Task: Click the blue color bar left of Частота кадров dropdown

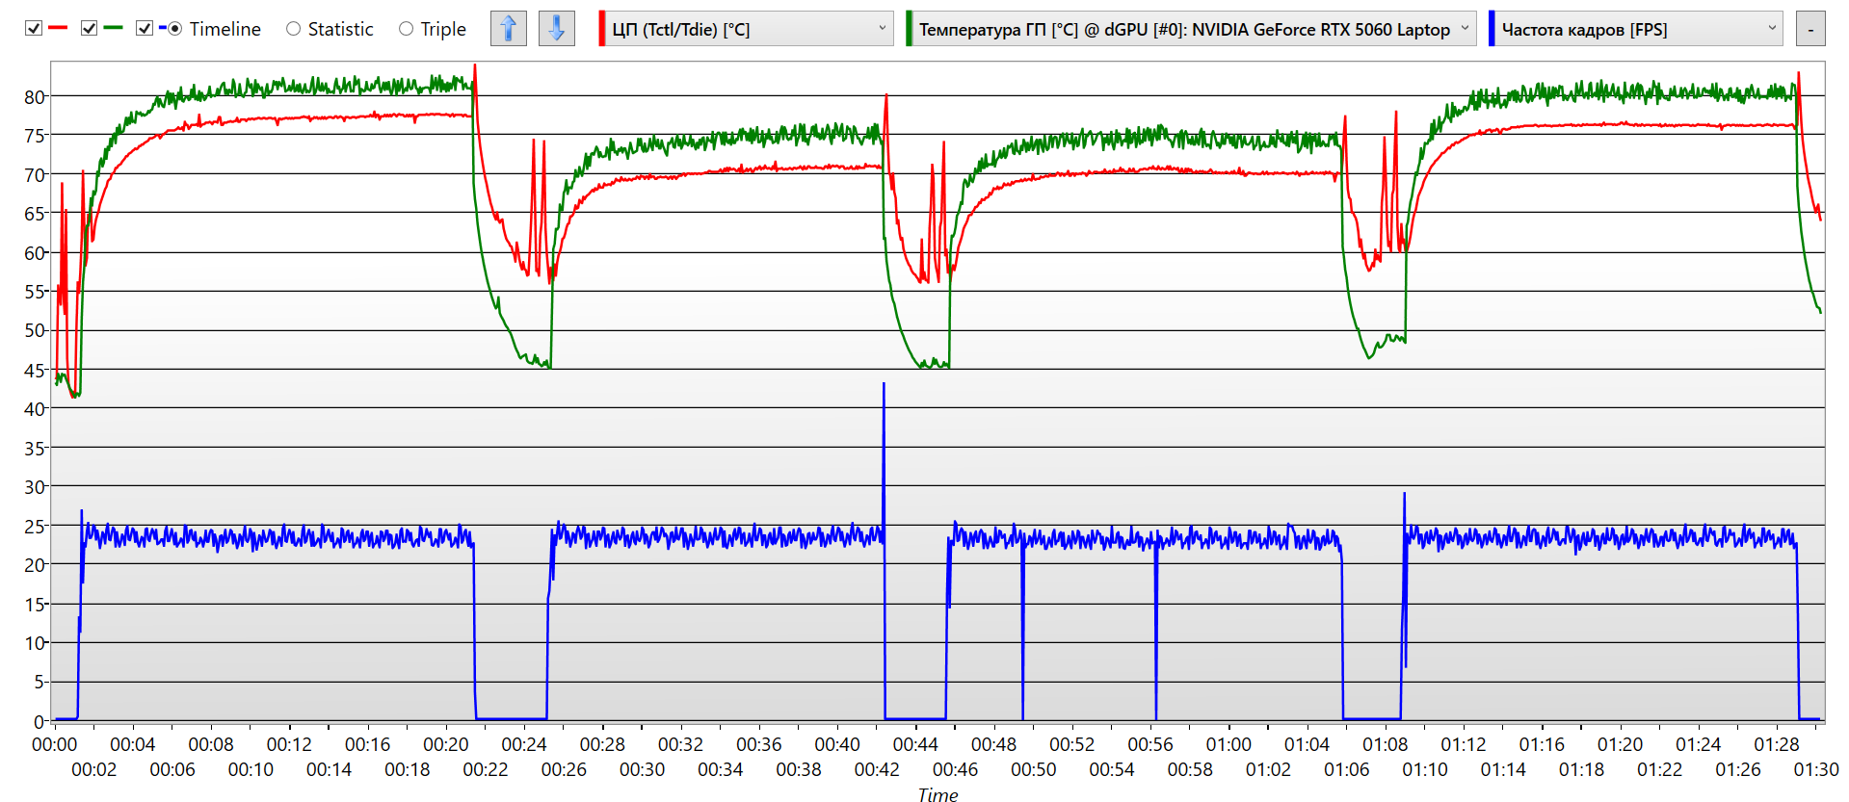Action: 1492,29
